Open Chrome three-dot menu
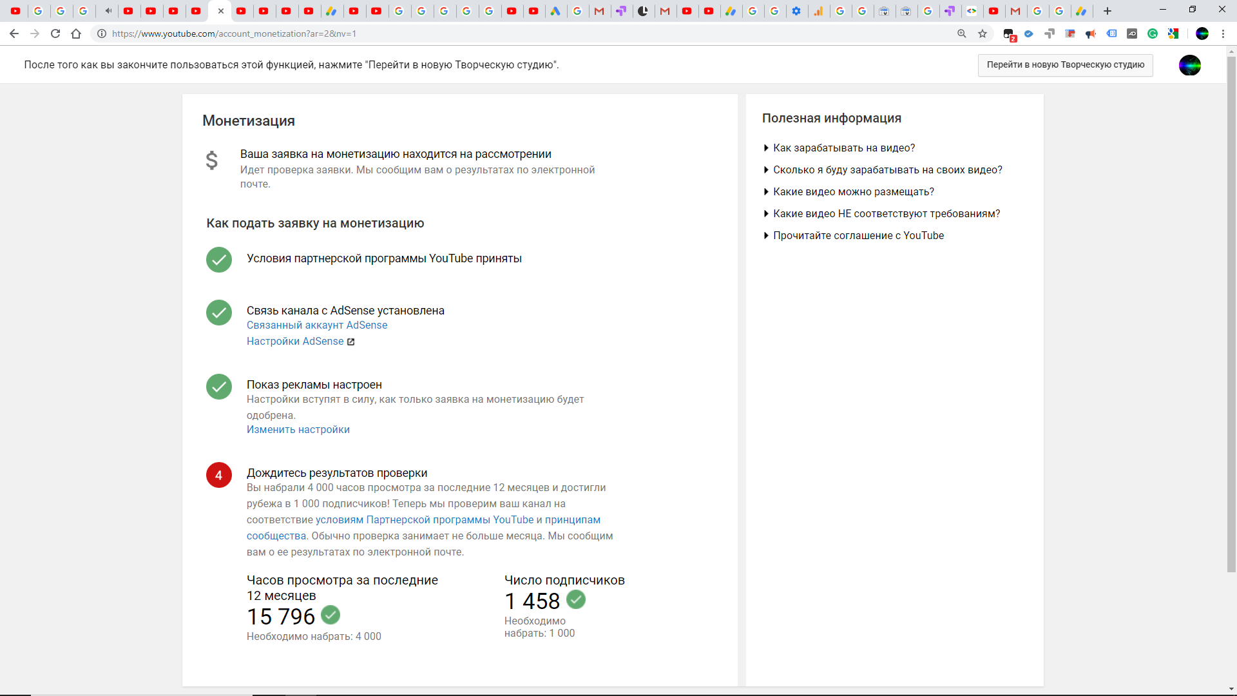Screen dimensions: 1237x696 coord(1223,34)
